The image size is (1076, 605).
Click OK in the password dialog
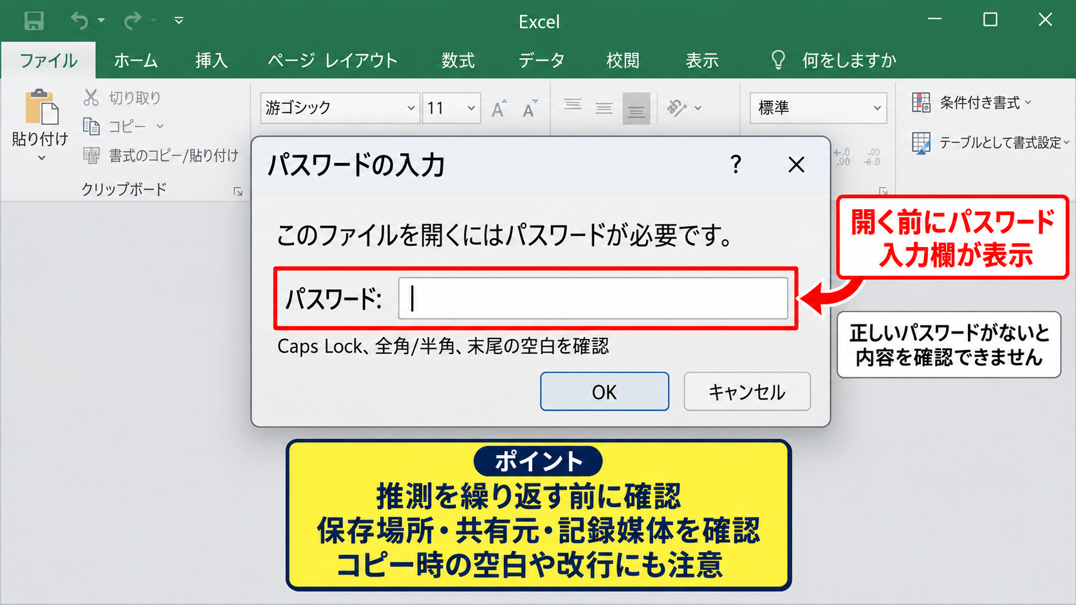[604, 391]
